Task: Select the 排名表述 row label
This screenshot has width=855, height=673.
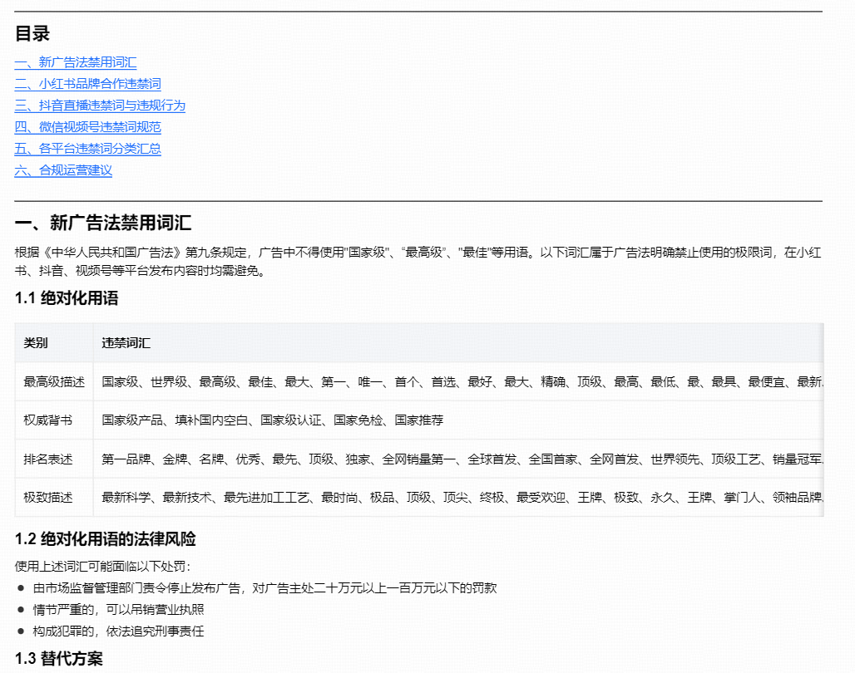Action: tap(48, 459)
